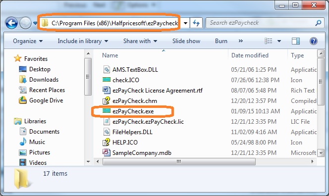Open the Organize menu
Image resolution: width=329 pixels, height=196 pixels.
(28, 41)
